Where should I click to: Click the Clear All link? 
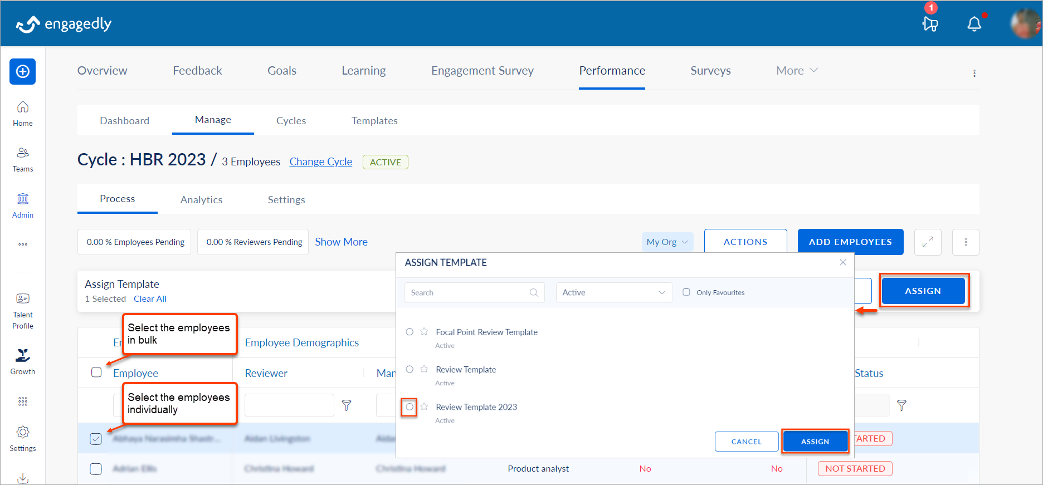pos(150,299)
